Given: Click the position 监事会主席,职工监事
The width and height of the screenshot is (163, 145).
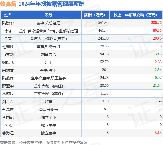Looking at the screenshot, I should [48, 78].
